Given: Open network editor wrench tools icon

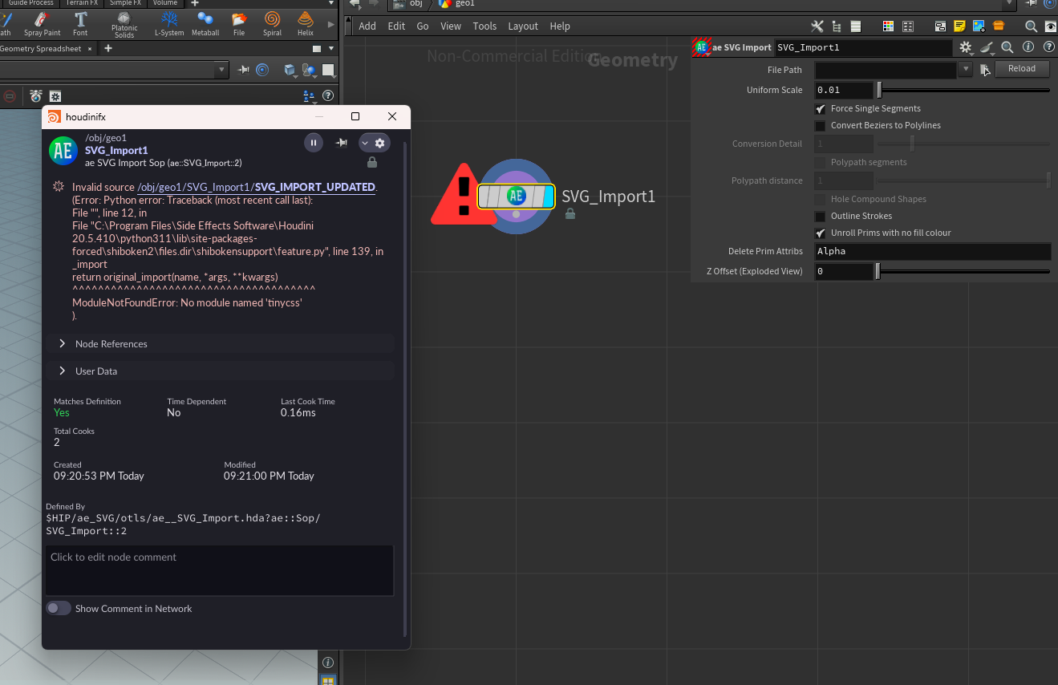Looking at the screenshot, I should tap(817, 26).
